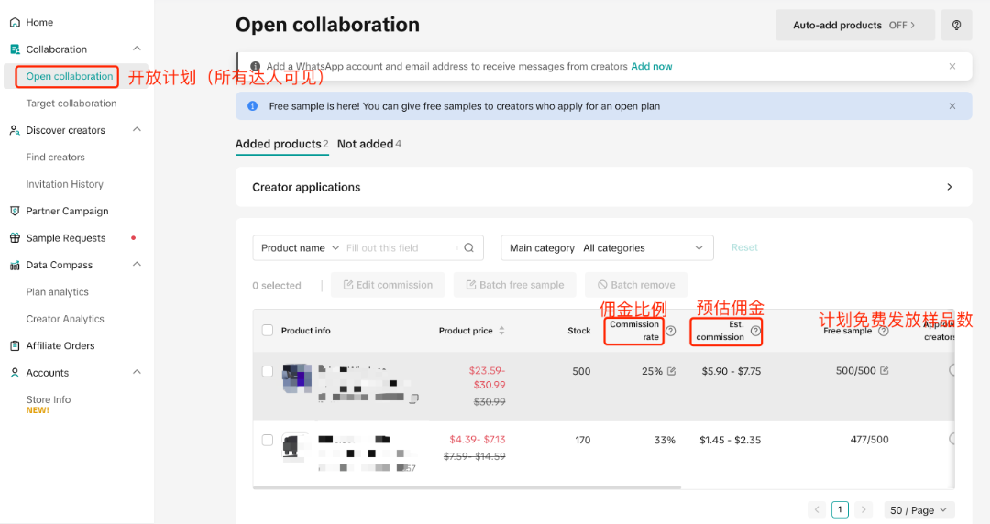Click the search magnifier icon in product field
The width and height of the screenshot is (990, 524).
click(x=468, y=247)
